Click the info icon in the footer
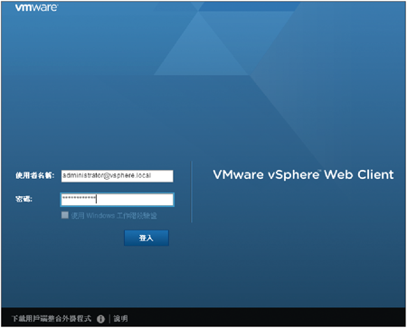Viewport: 407px width, 328px height. tap(100, 319)
